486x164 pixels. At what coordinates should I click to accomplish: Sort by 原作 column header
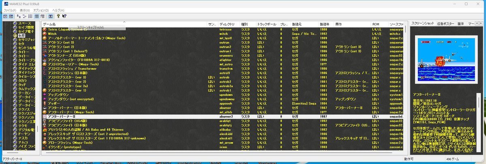point(352,24)
